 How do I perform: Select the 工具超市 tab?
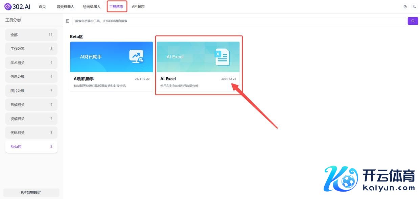coord(116,7)
